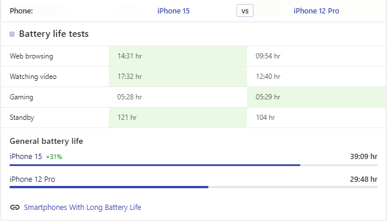This screenshot has width=387, height=221.
Task: Click the chain link icon near bottom
Action: pos(15,207)
